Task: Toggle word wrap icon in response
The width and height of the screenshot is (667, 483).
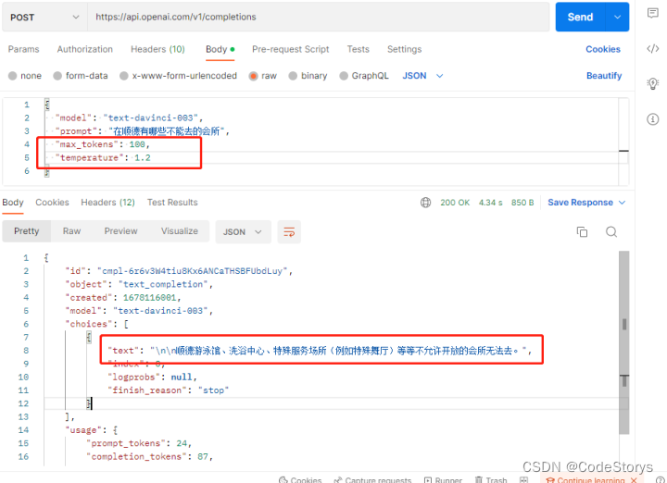Action: 289,232
